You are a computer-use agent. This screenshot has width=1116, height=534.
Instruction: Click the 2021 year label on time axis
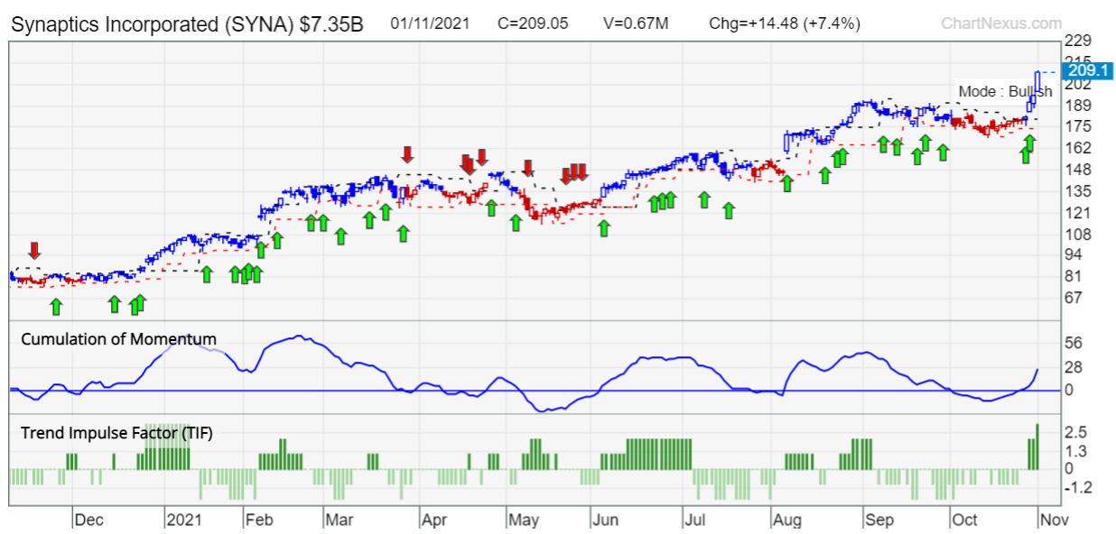coord(182,520)
